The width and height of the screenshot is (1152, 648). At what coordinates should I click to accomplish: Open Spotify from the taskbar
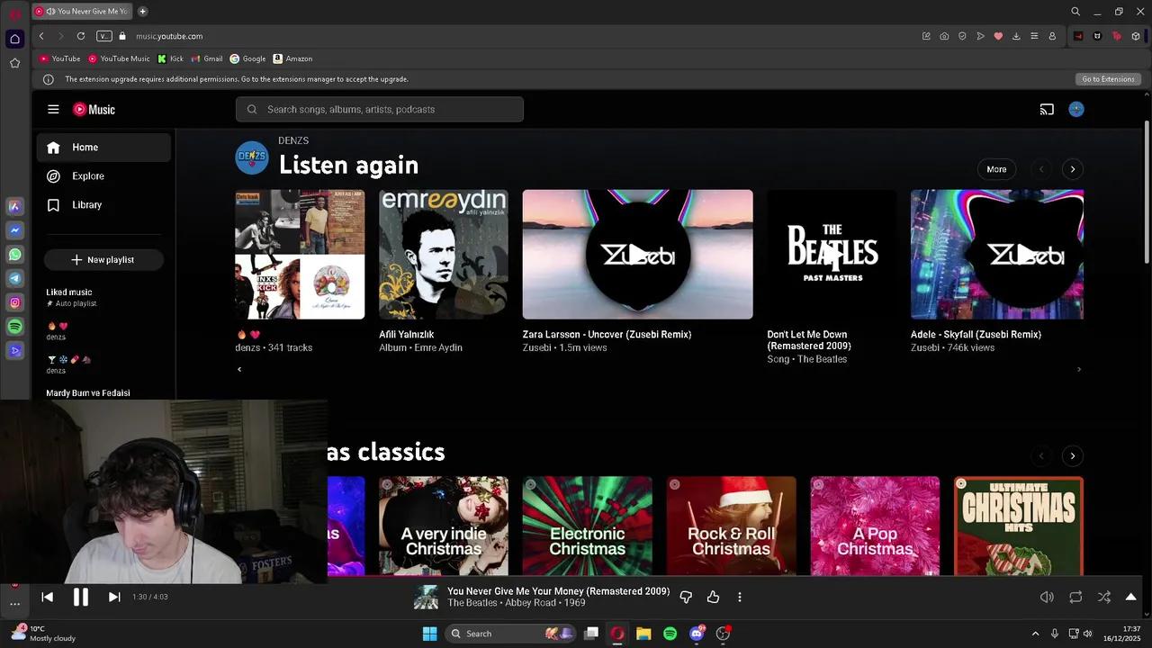[670, 634]
